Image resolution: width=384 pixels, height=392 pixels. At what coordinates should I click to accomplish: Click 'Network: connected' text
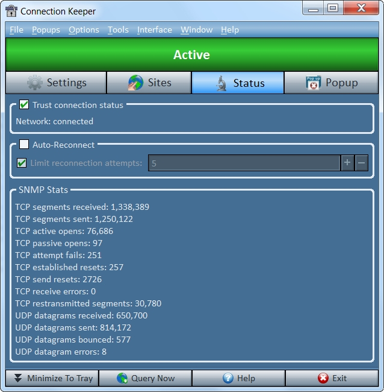(54, 121)
